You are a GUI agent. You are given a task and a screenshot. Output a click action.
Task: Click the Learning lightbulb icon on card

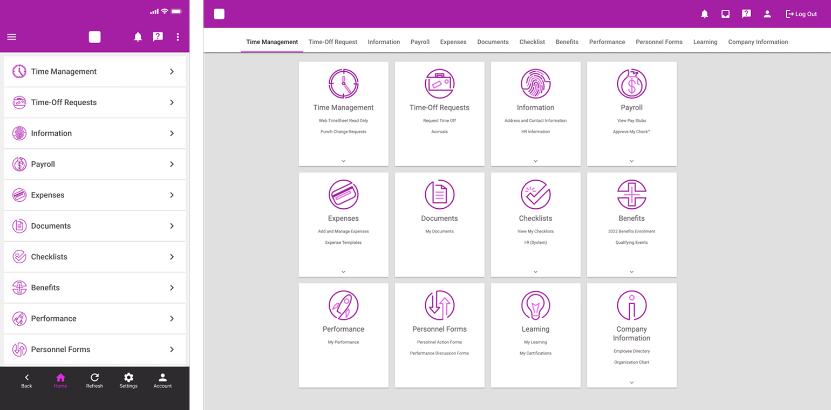pos(535,305)
